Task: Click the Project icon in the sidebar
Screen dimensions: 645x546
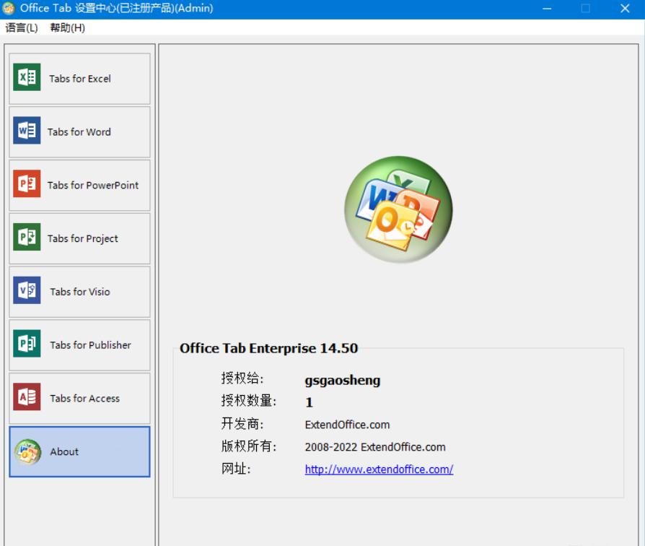Action: tap(27, 237)
